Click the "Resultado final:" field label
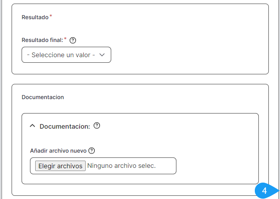Image resolution: width=280 pixels, height=199 pixels. [42, 40]
